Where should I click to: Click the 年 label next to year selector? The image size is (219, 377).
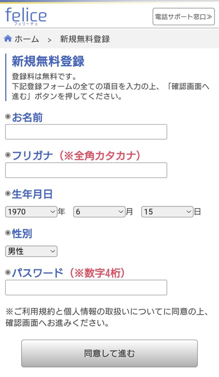[x=61, y=212]
